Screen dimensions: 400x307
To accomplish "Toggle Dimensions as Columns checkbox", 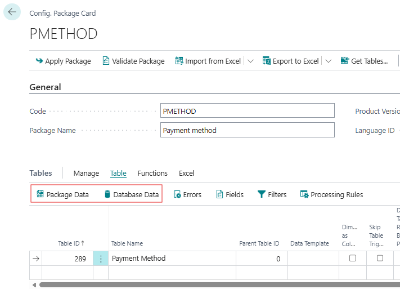I will [x=353, y=258].
